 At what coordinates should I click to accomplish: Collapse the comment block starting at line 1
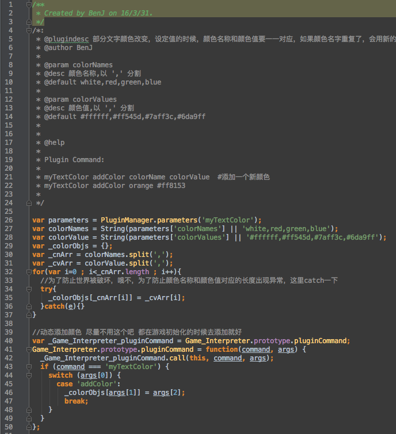(x=29, y=5)
